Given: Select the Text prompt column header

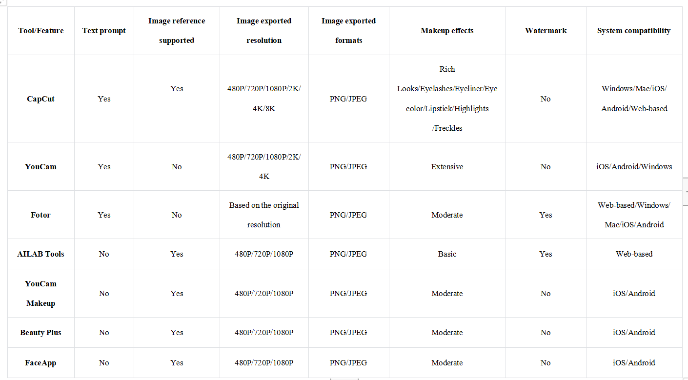Looking at the screenshot, I should click(104, 31).
